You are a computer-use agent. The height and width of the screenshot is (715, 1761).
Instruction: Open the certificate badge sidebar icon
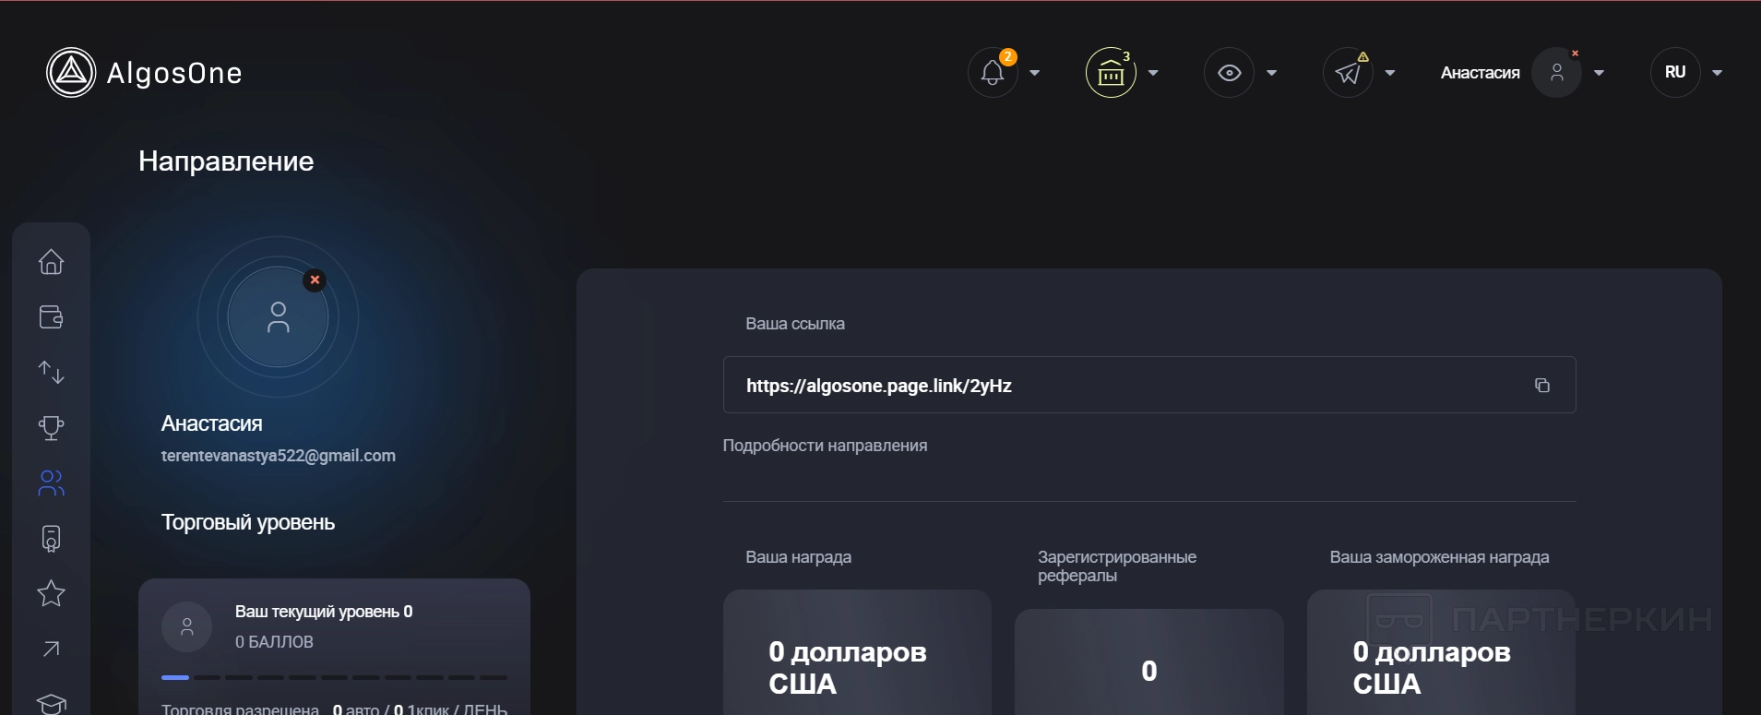[52, 539]
